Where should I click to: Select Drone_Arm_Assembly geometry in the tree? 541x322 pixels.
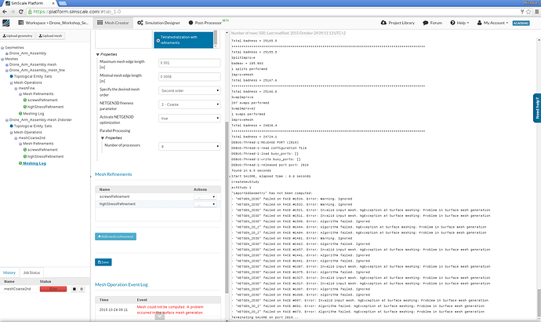point(27,53)
